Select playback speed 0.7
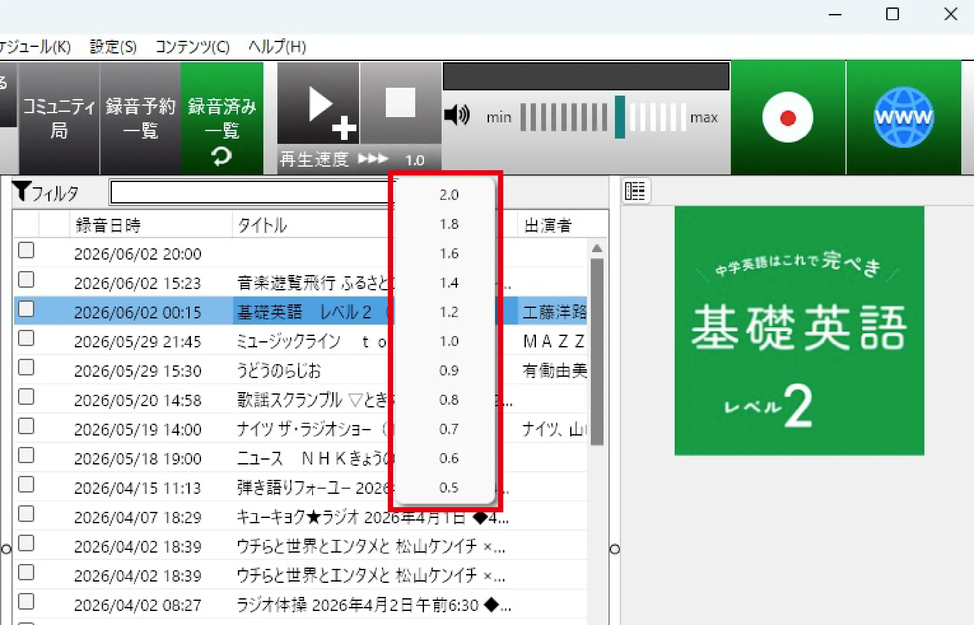Viewport: 974px width, 625px height. pyautogui.click(x=449, y=429)
